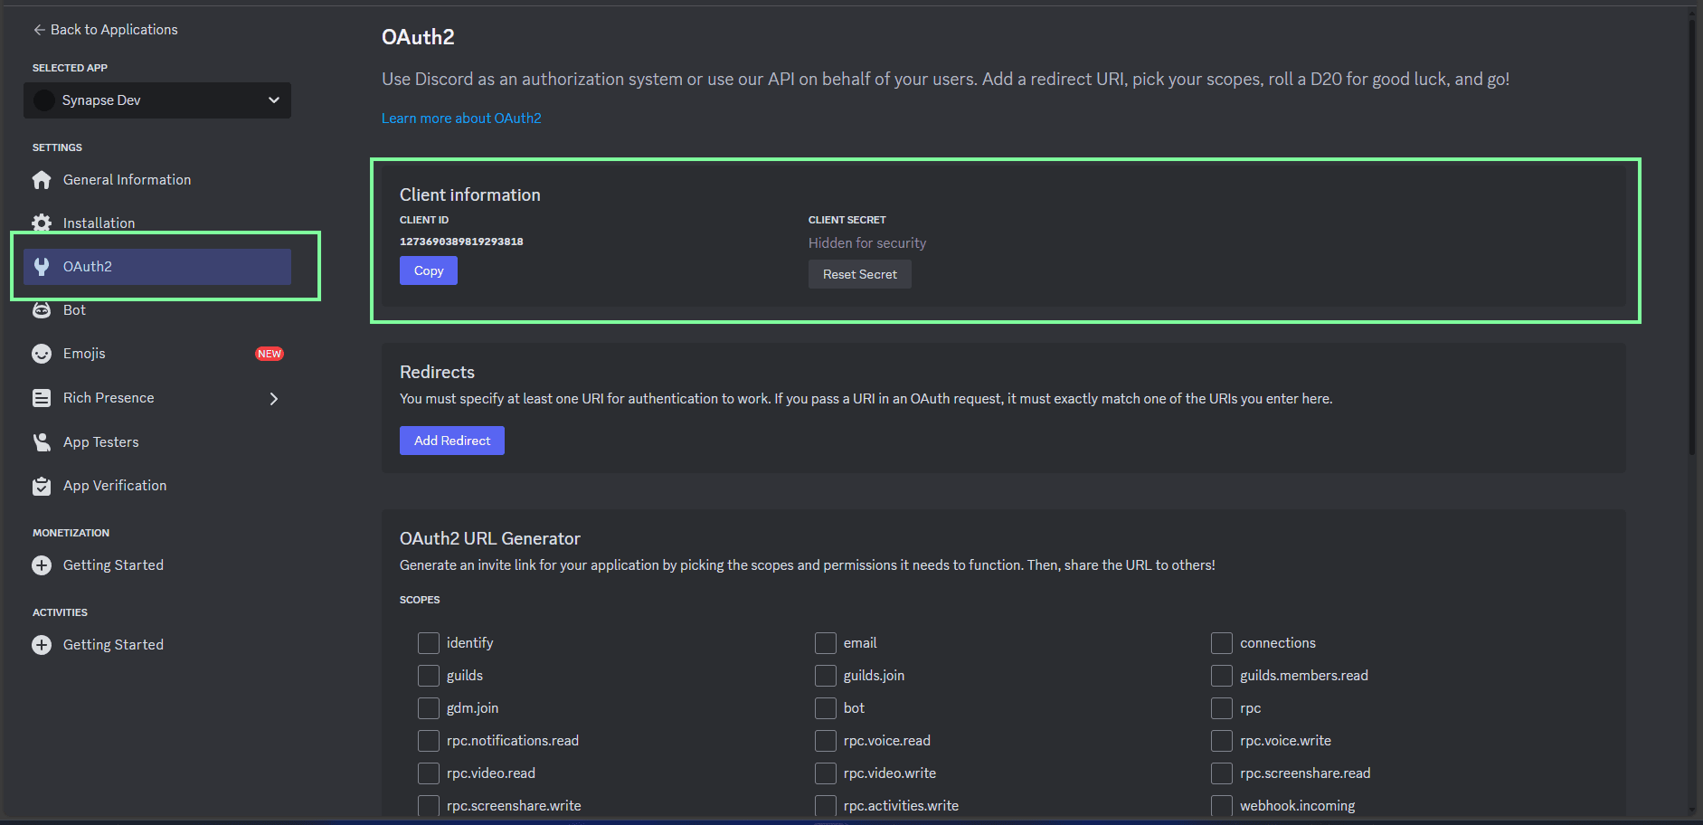1703x825 pixels.
Task: Click the Bot robot icon
Action: [x=42, y=310]
